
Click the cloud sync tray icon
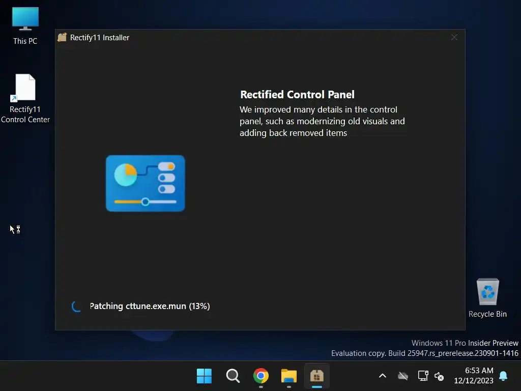coord(403,376)
